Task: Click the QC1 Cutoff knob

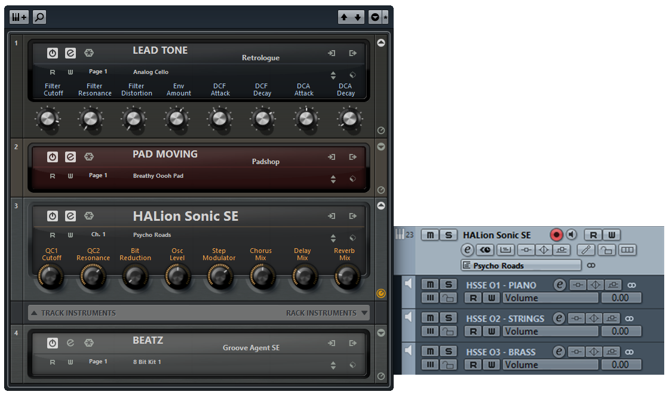Action: pyautogui.click(x=51, y=276)
